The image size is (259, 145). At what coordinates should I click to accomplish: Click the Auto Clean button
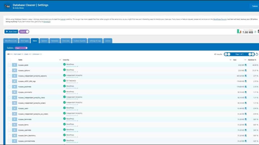11,31
